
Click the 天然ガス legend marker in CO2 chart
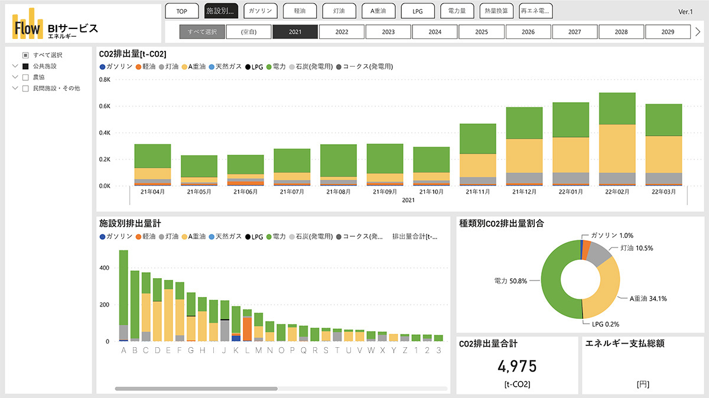point(211,67)
